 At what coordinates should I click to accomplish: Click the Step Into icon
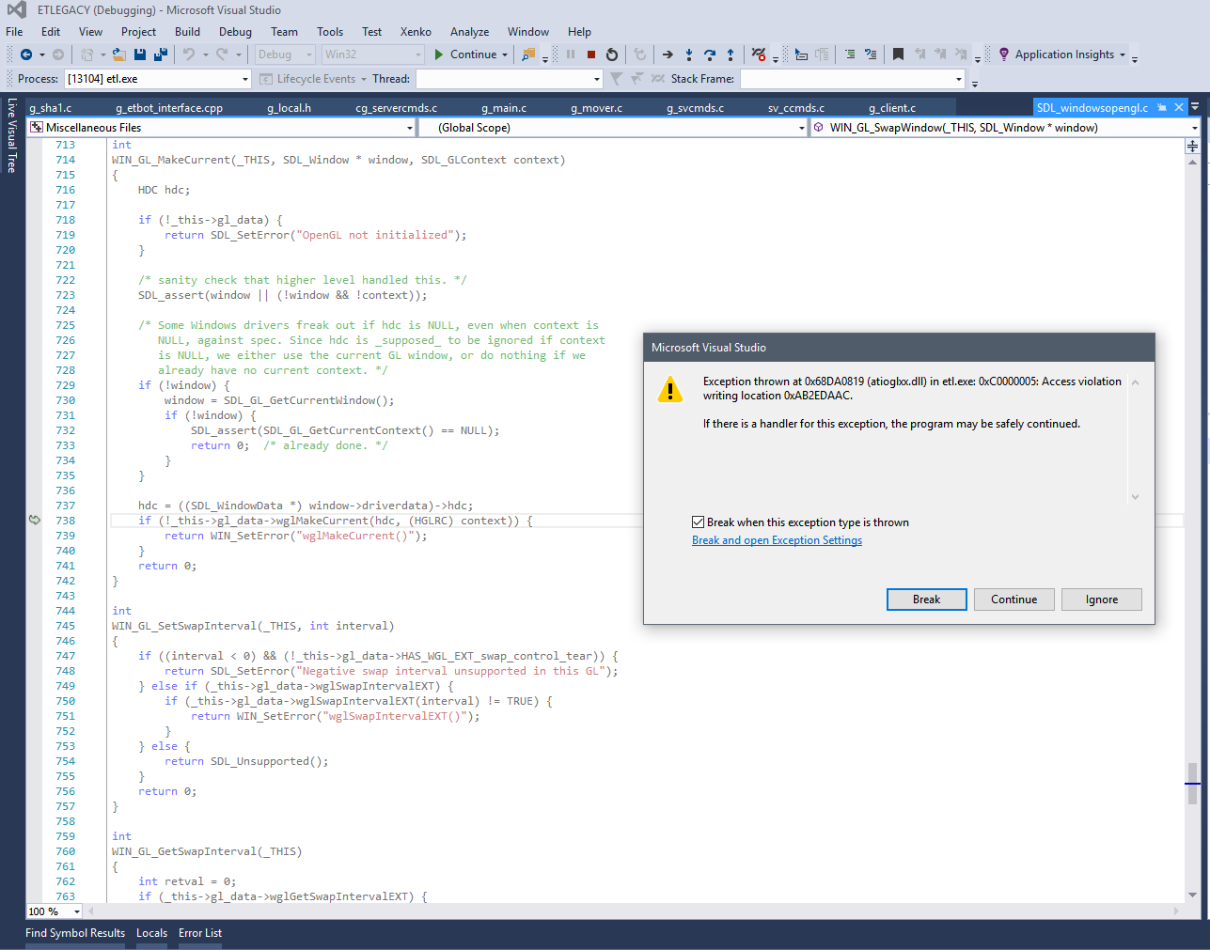point(689,55)
